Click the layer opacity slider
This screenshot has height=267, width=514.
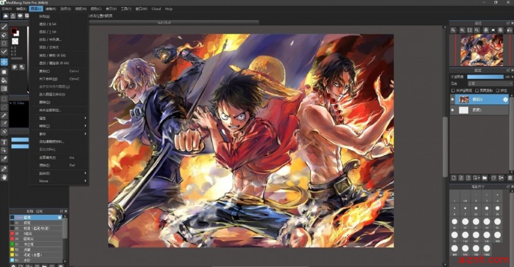coord(485,77)
